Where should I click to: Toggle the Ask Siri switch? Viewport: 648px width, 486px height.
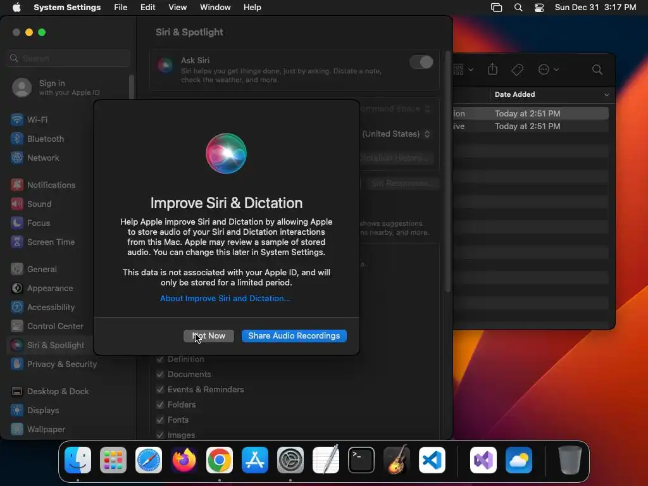click(421, 62)
